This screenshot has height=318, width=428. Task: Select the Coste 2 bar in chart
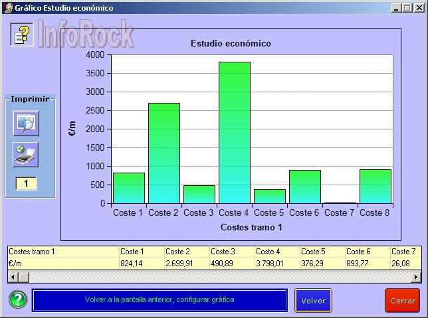coord(163,153)
